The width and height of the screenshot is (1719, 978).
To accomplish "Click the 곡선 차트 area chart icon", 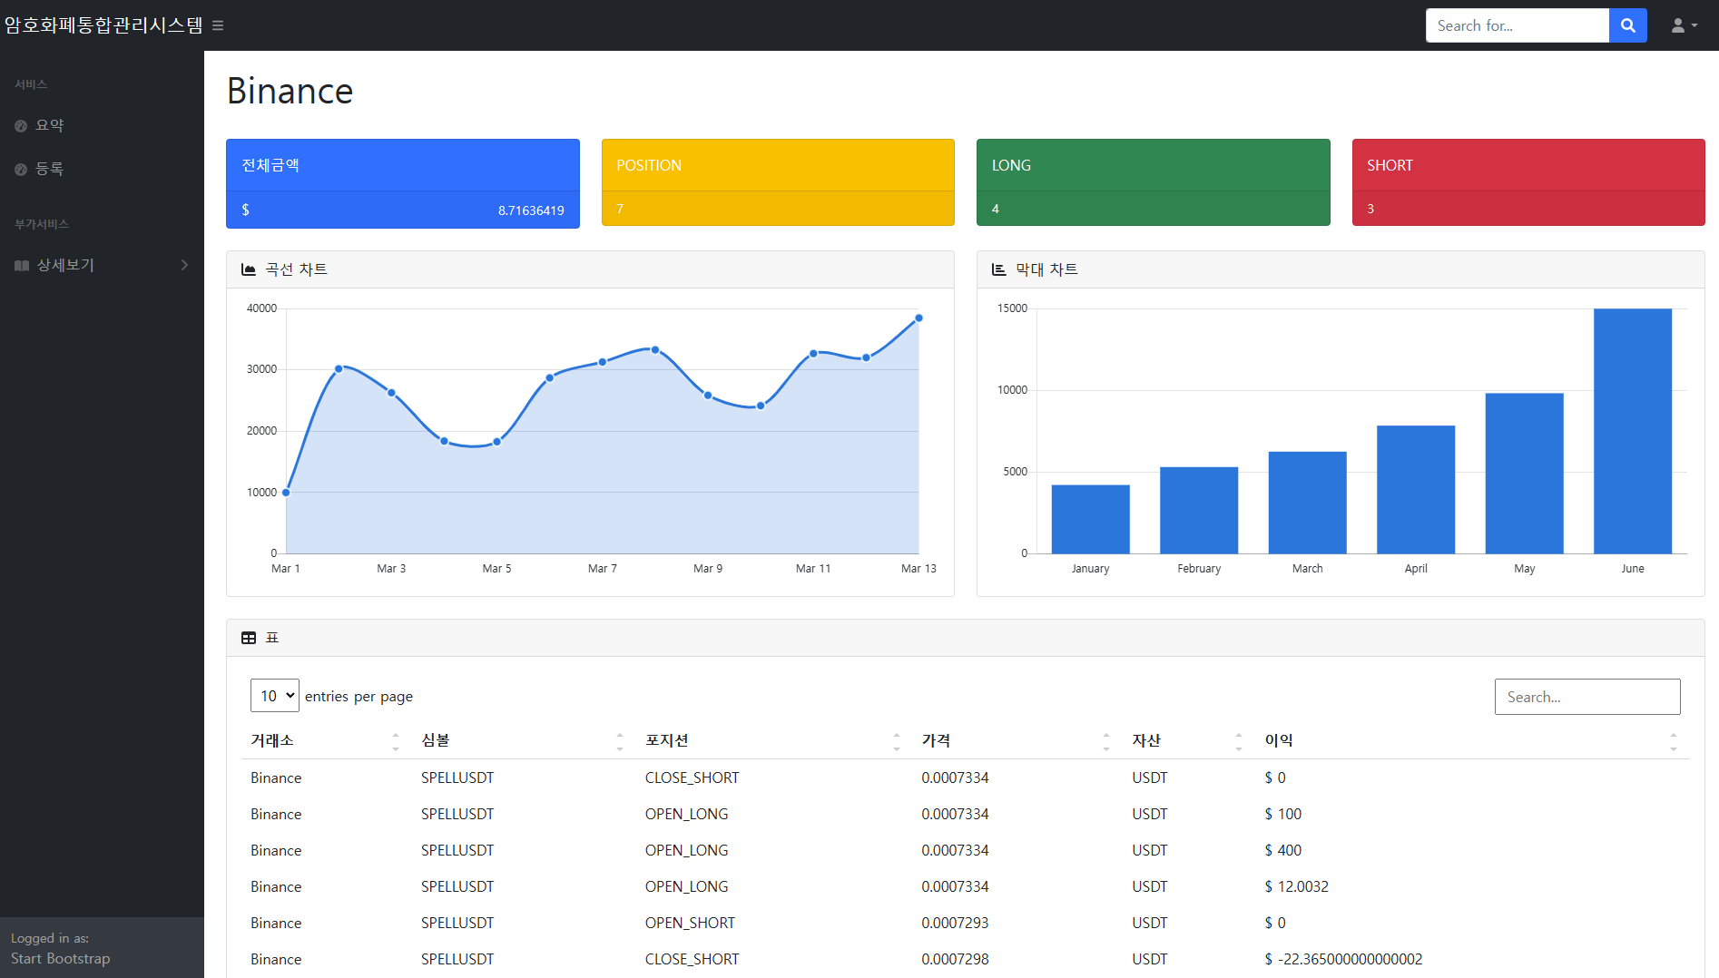I will pyautogui.click(x=249, y=269).
